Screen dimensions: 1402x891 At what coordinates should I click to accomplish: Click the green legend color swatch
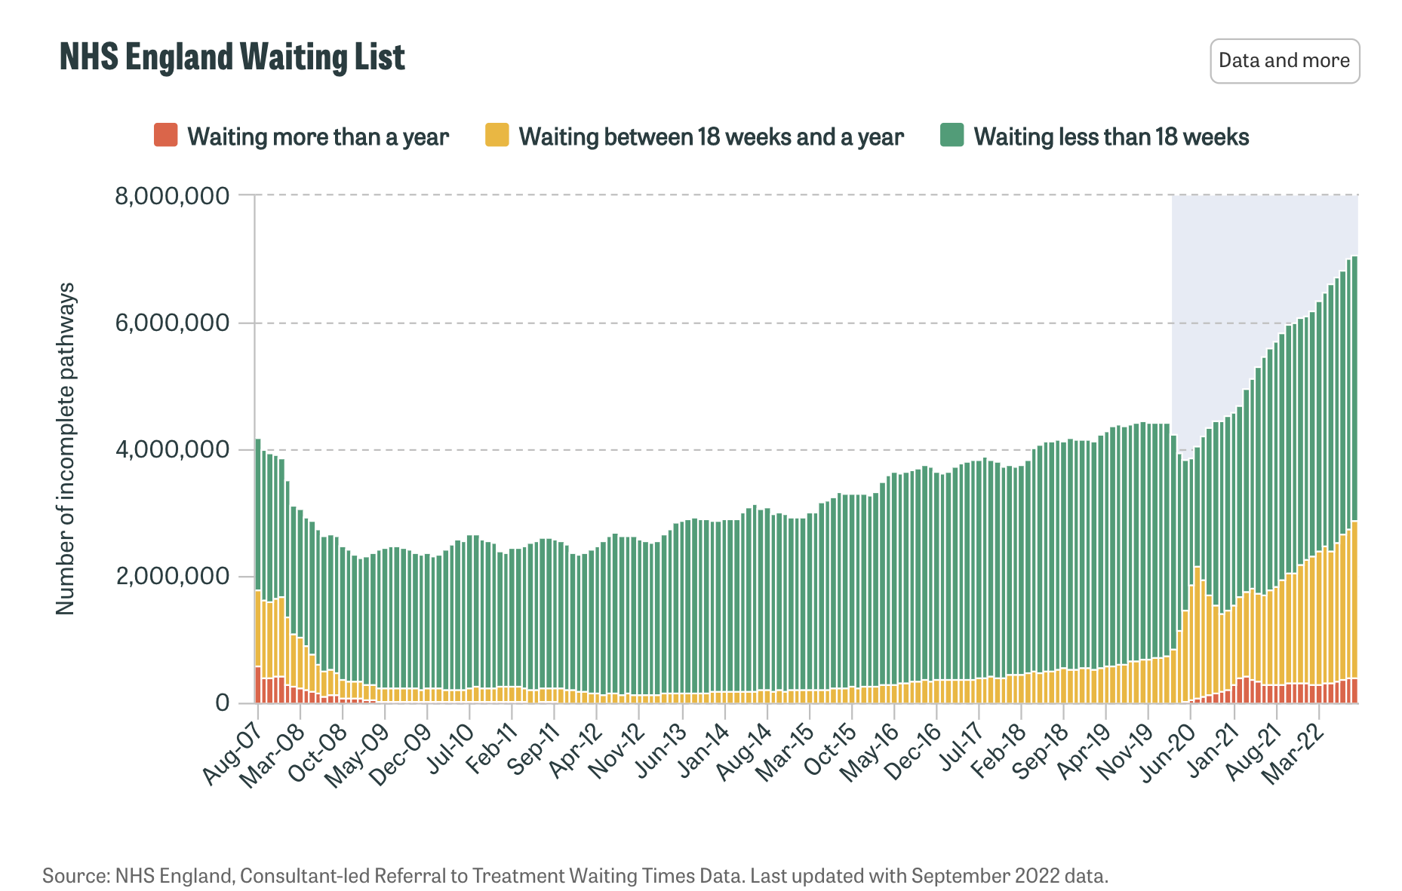pos(952,136)
